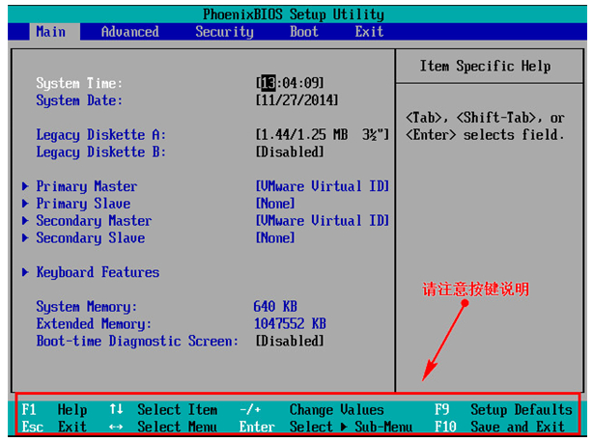
Task: Toggle Boot-time Diagnostic Screen Disabled value
Action: pos(290,342)
